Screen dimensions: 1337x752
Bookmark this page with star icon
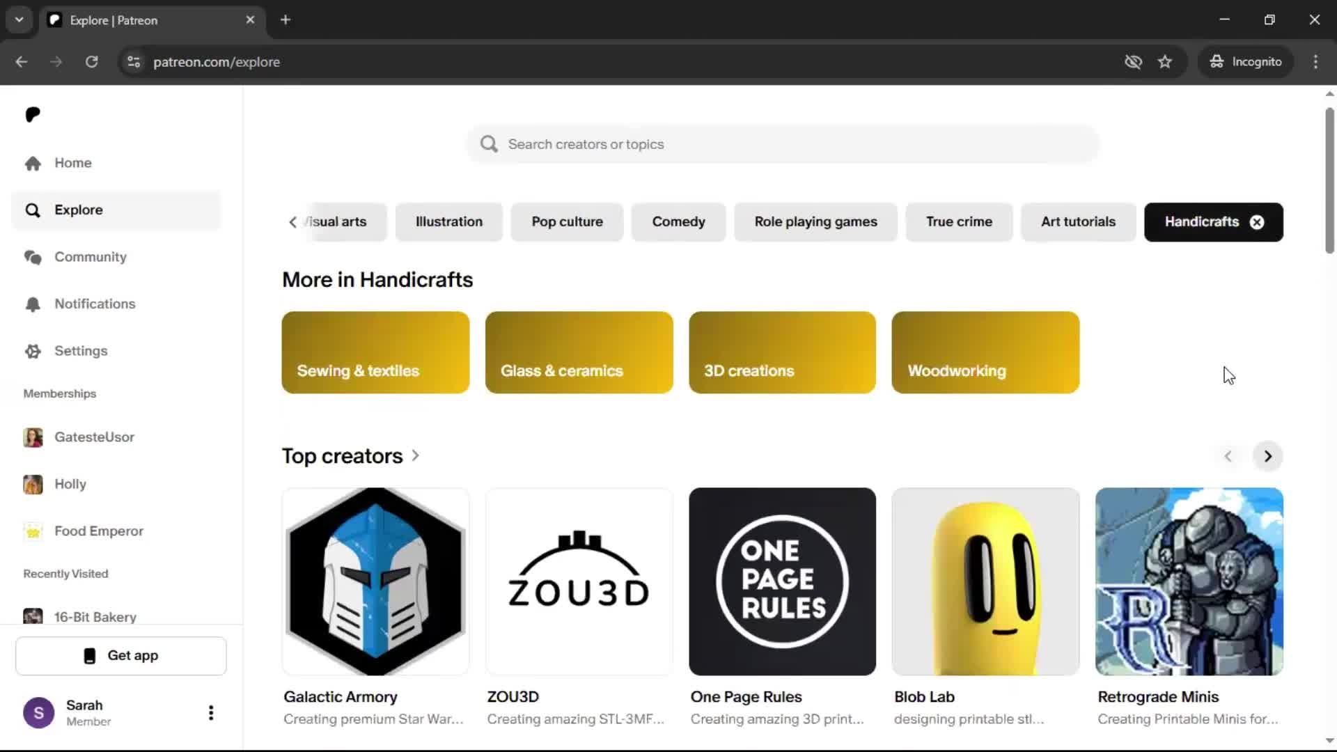point(1165,62)
